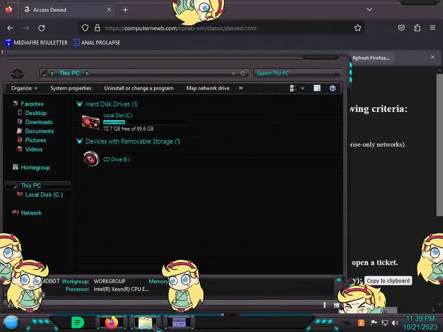Click the Firefox page vertical scrollbar

click(x=440, y=145)
